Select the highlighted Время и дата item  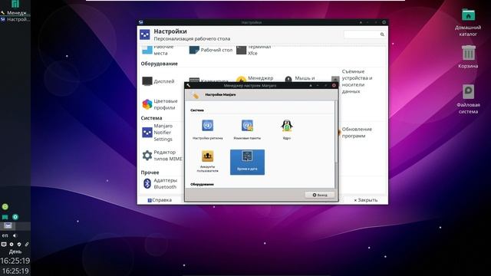pos(247,162)
